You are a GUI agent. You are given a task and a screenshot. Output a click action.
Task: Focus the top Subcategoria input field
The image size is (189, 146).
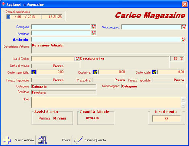[151, 27]
